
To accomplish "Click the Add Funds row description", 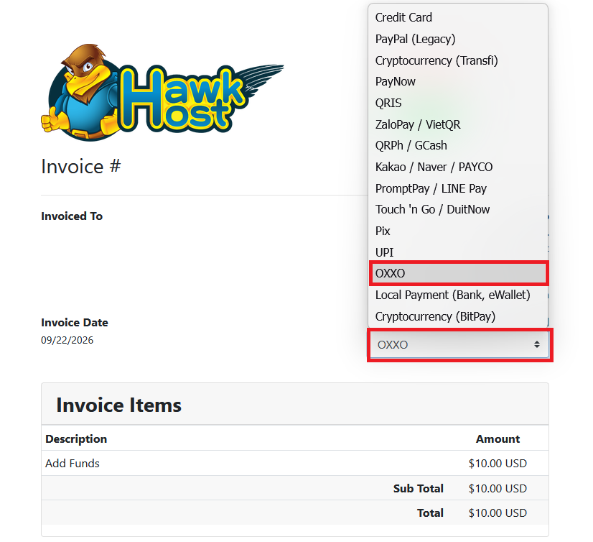I will [73, 463].
